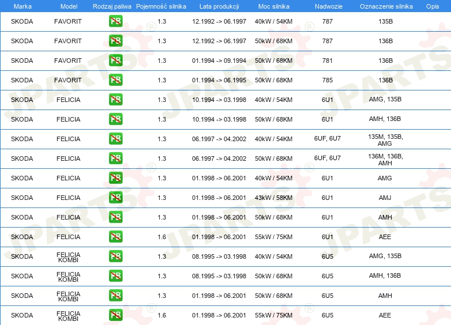
Task: Select 10.1994 -> 03.1998 in AMH, 136B row
Action: coord(219,119)
